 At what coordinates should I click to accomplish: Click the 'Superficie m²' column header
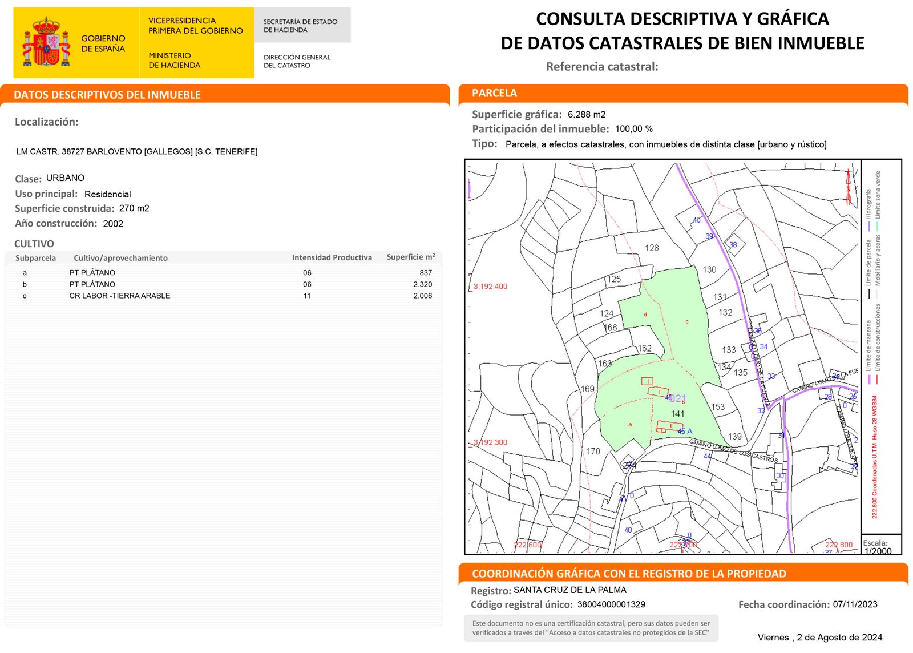411,257
